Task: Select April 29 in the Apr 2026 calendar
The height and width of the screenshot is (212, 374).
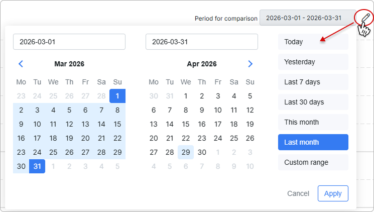Action: [x=186, y=152]
